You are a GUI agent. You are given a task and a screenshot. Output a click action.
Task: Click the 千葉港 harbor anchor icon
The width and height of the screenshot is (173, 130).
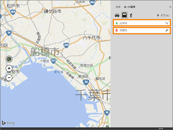pyautogui.click(x=44, y=65)
